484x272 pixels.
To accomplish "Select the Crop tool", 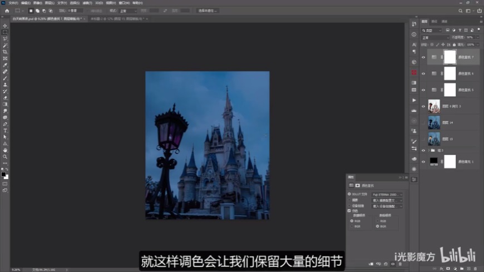I will (5, 52).
